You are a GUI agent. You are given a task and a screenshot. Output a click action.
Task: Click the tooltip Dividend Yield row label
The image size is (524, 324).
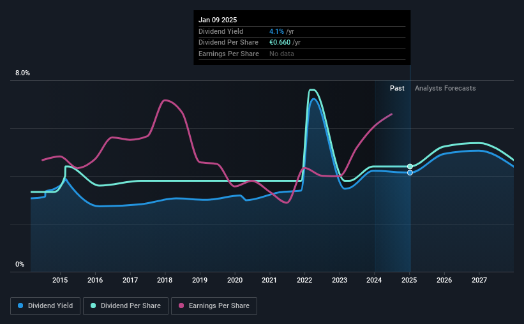221,31
